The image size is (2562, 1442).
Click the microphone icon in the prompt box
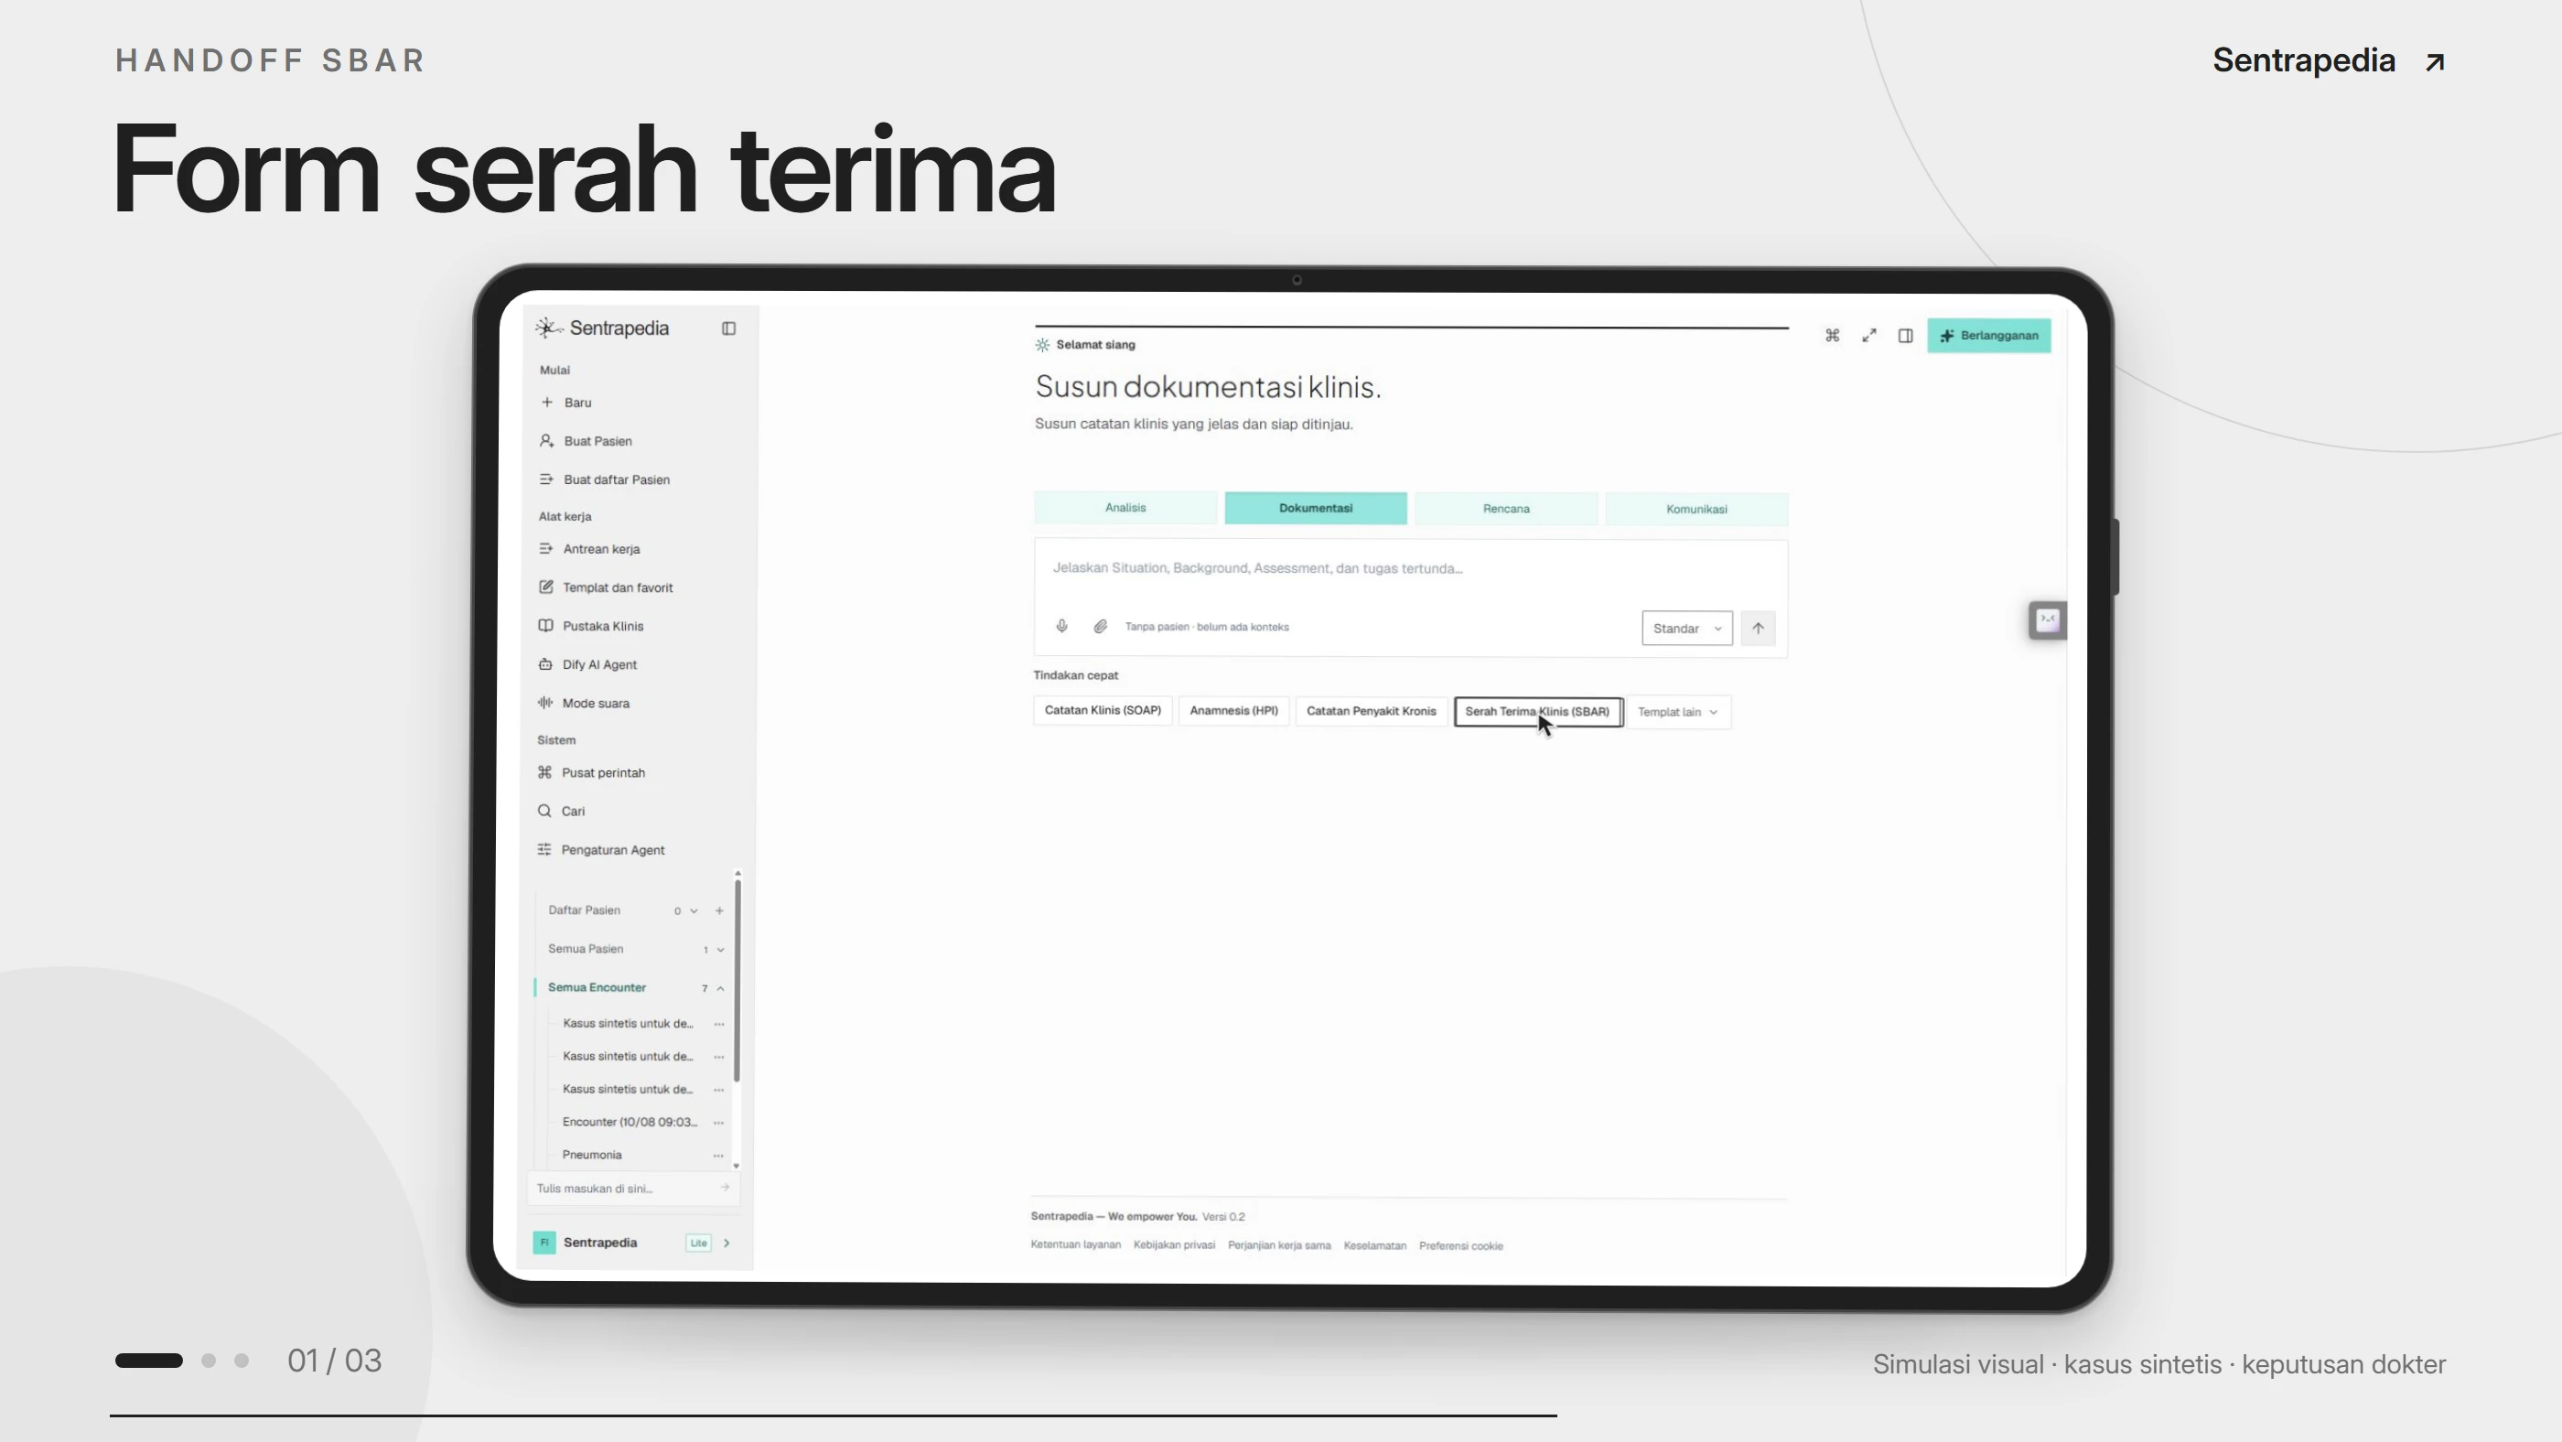(x=1061, y=627)
